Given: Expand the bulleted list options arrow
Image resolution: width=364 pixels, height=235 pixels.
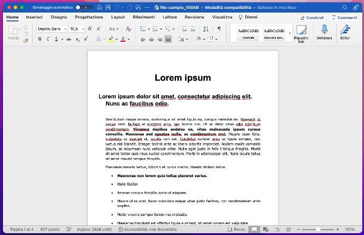Looking at the screenshot, I should [x=149, y=29].
